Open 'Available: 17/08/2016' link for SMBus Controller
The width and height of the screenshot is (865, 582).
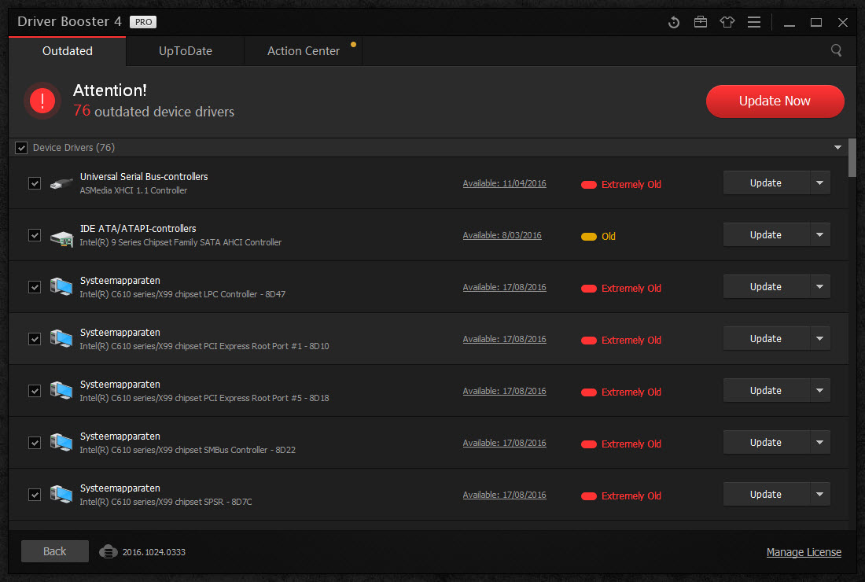(x=504, y=443)
